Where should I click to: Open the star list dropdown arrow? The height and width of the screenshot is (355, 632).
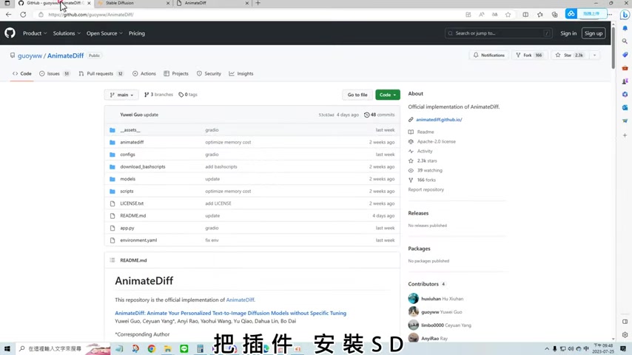594,55
